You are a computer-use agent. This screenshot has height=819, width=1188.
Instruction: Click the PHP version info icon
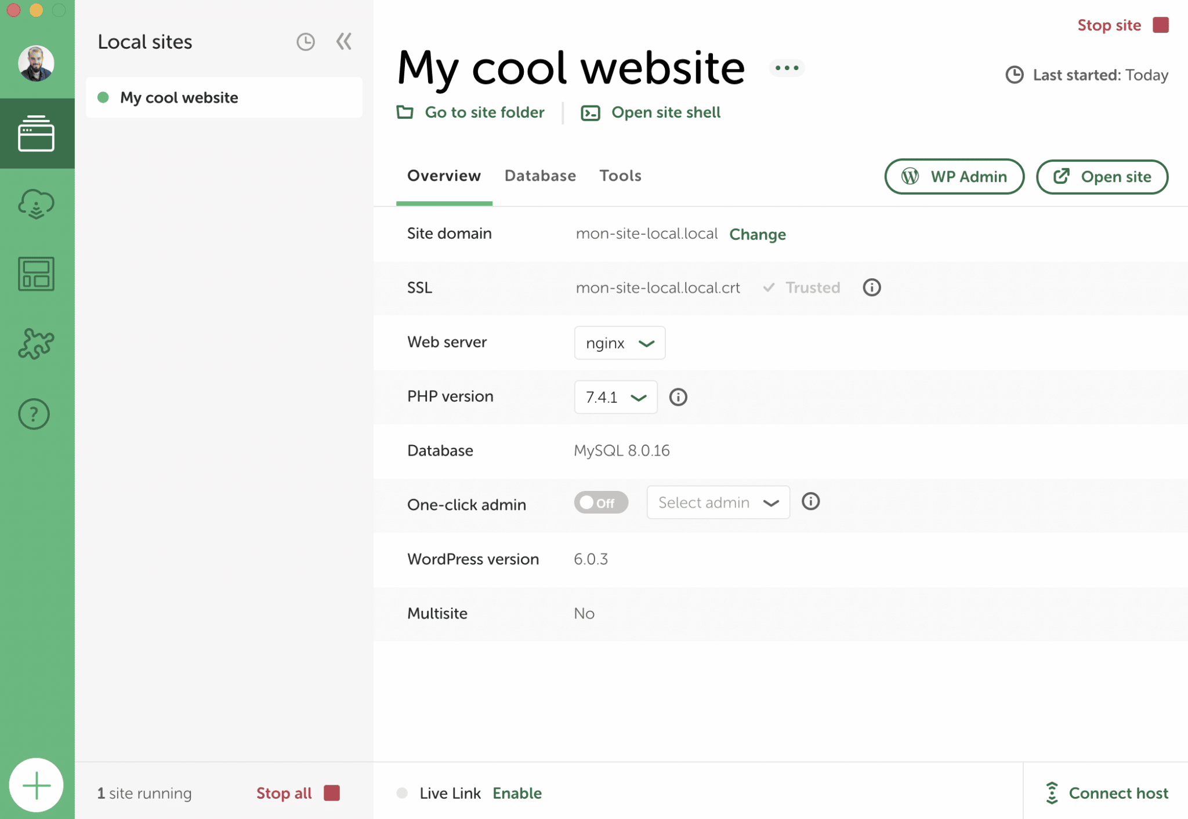(678, 397)
